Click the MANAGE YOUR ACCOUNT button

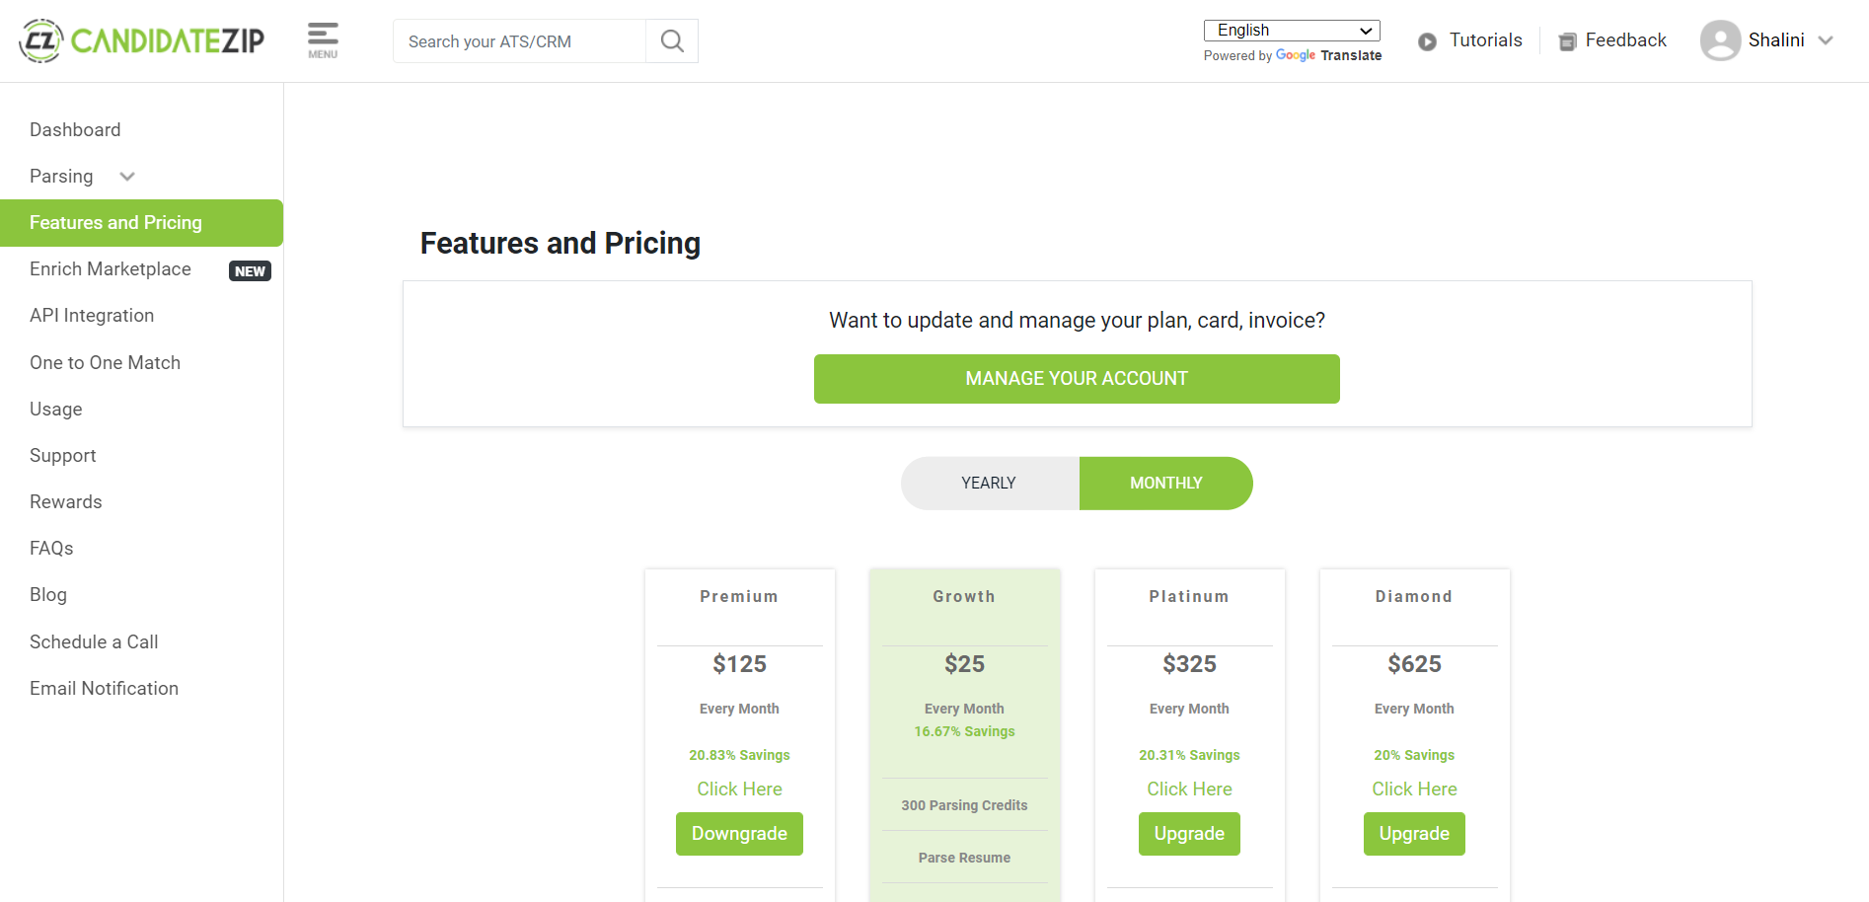tap(1077, 379)
